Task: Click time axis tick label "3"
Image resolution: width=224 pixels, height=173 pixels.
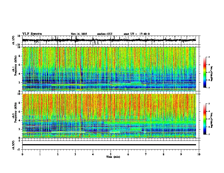Action: [75, 154]
